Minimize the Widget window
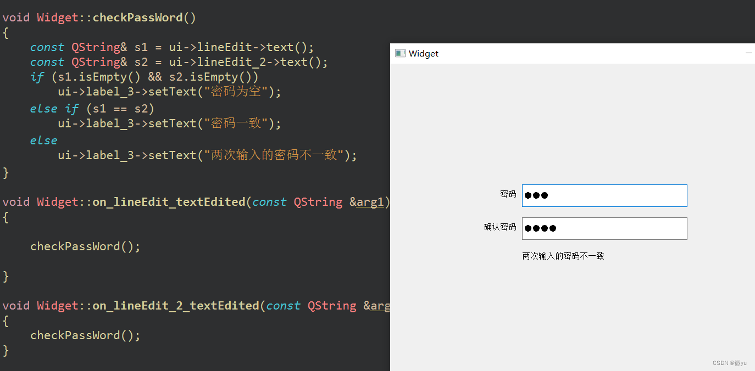Viewport: 755px width, 371px height. pyautogui.click(x=748, y=53)
